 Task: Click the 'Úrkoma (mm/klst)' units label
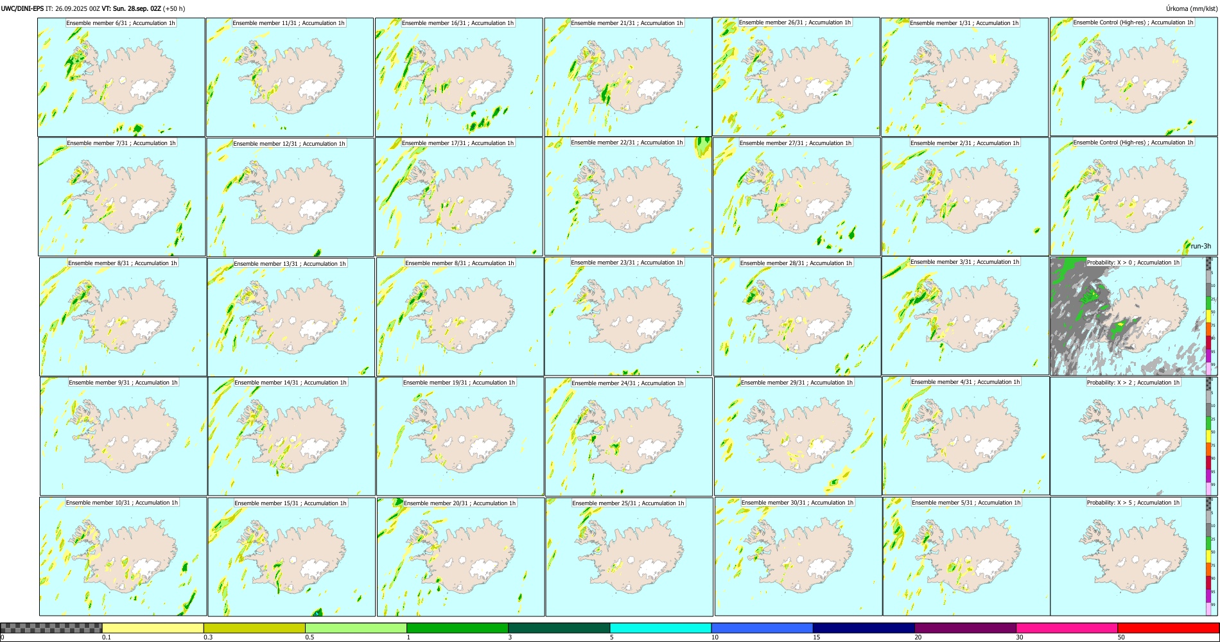(x=1192, y=8)
